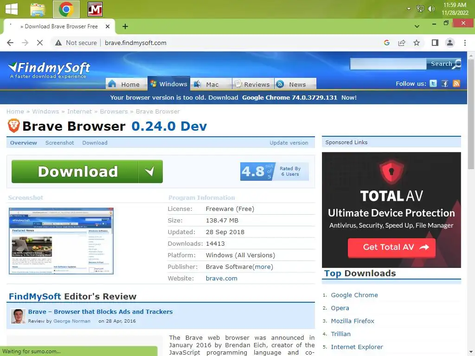Share this page via the share icon

click(x=402, y=43)
